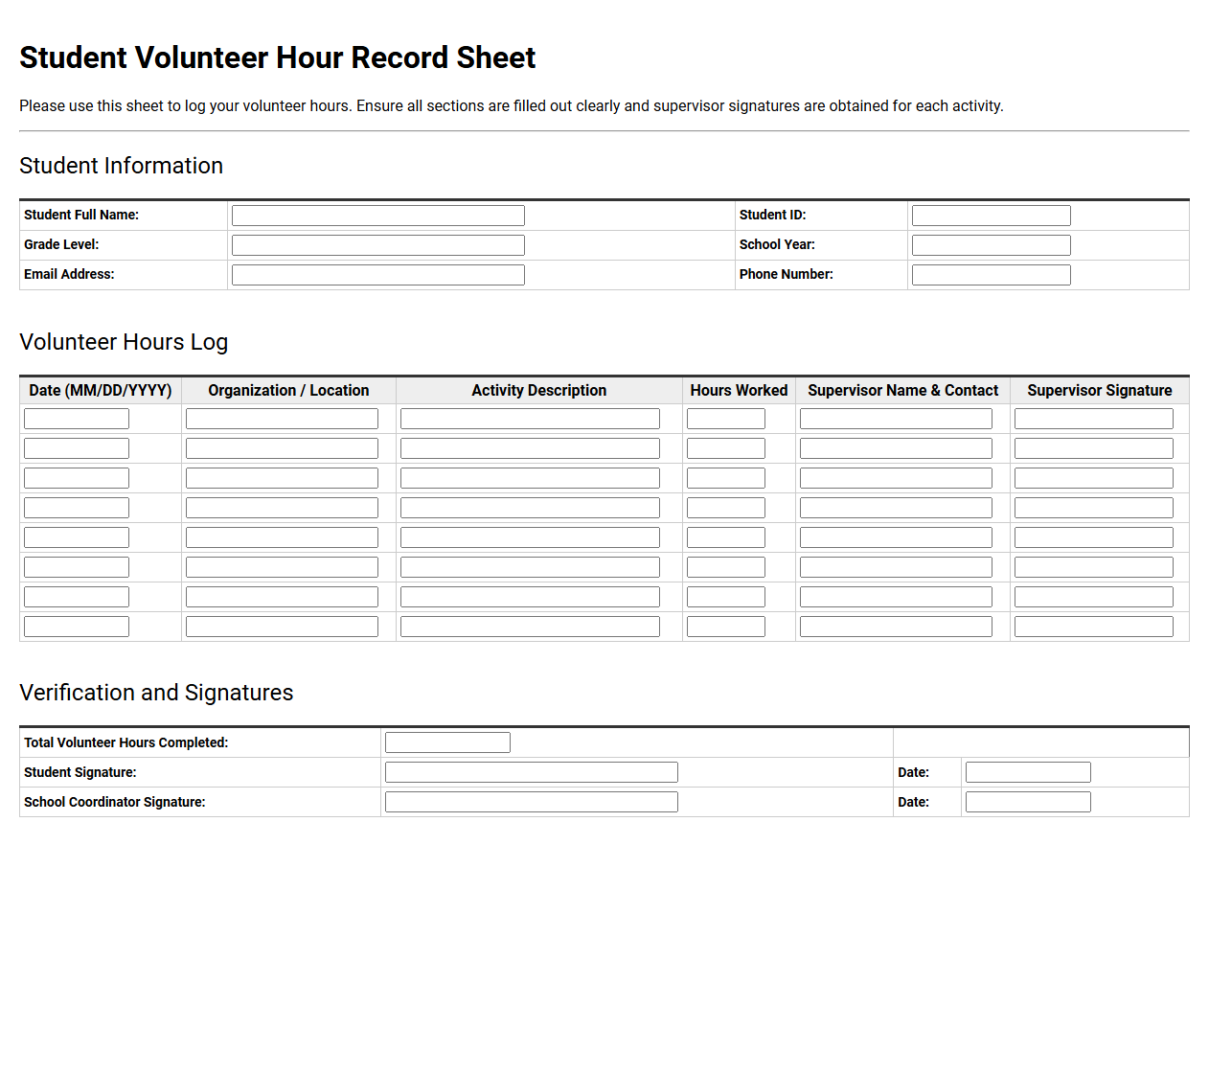The image size is (1209, 1073).
Task: Click the Student ID input box
Action: 992,216
